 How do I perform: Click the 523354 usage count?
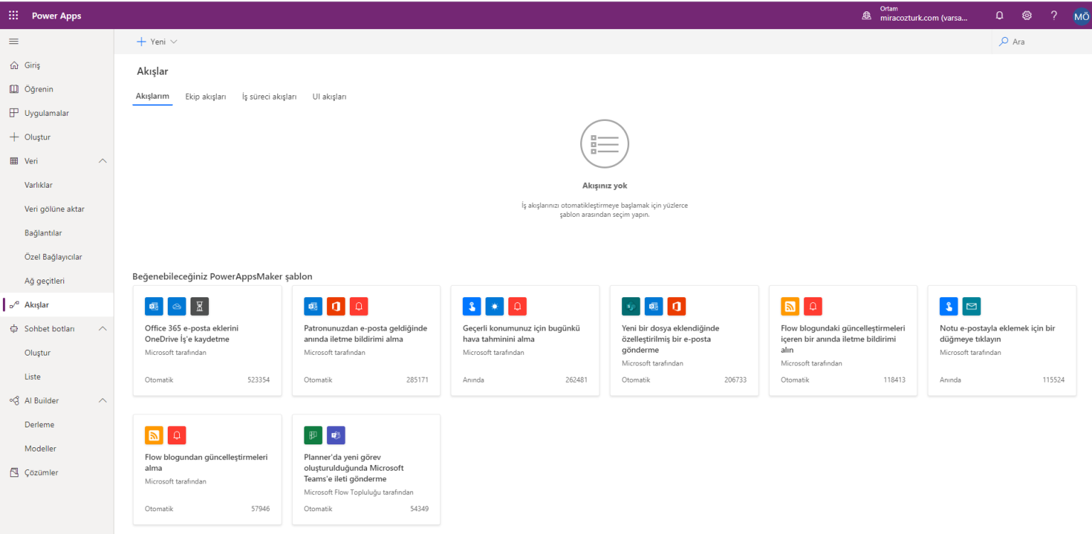[x=259, y=380]
